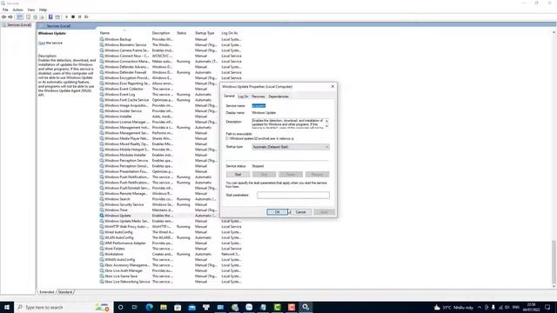Image resolution: width=557 pixels, height=313 pixels.
Task: Click the Services app icon on taskbar
Action: pyautogui.click(x=305, y=307)
